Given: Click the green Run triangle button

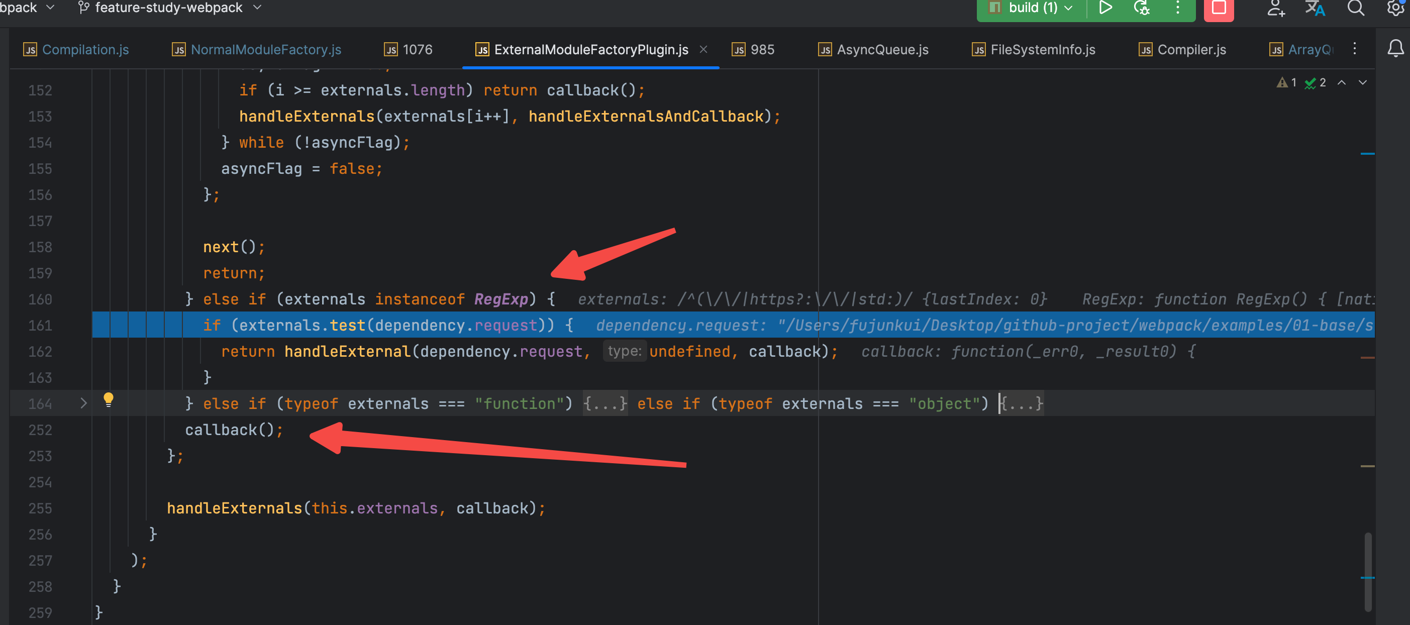Looking at the screenshot, I should click(x=1105, y=8).
